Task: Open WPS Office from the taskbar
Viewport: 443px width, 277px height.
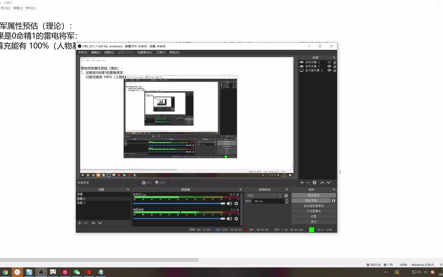Action: [x=89, y=272]
